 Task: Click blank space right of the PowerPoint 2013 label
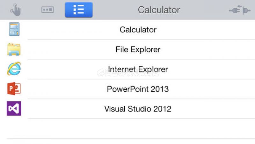(211, 89)
